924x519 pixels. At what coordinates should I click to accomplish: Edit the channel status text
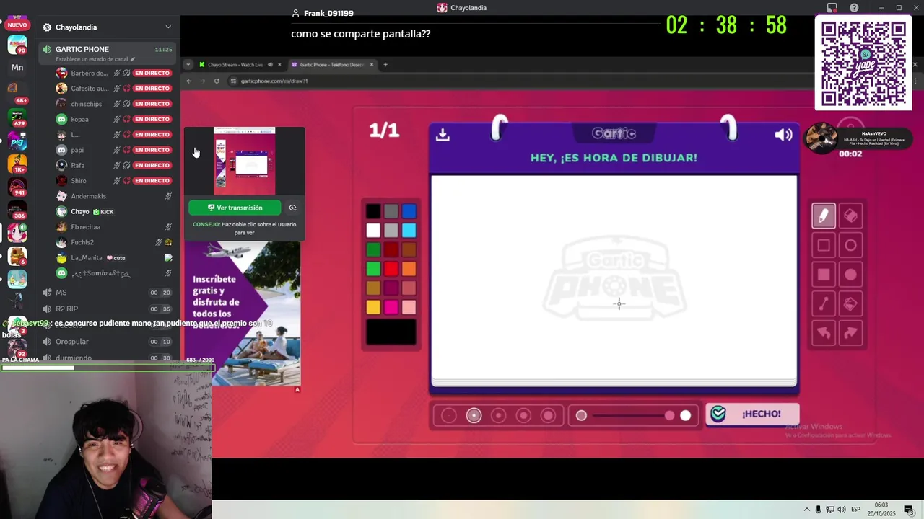(x=95, y=59)
